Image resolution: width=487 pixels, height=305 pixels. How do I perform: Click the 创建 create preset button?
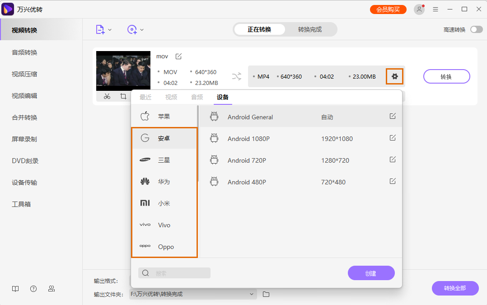pos(371,273)
